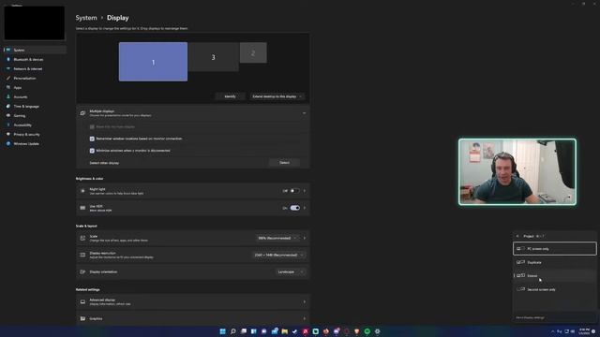Turn off the Use HDR switch

pyautogui.click(x=294, y=208)
